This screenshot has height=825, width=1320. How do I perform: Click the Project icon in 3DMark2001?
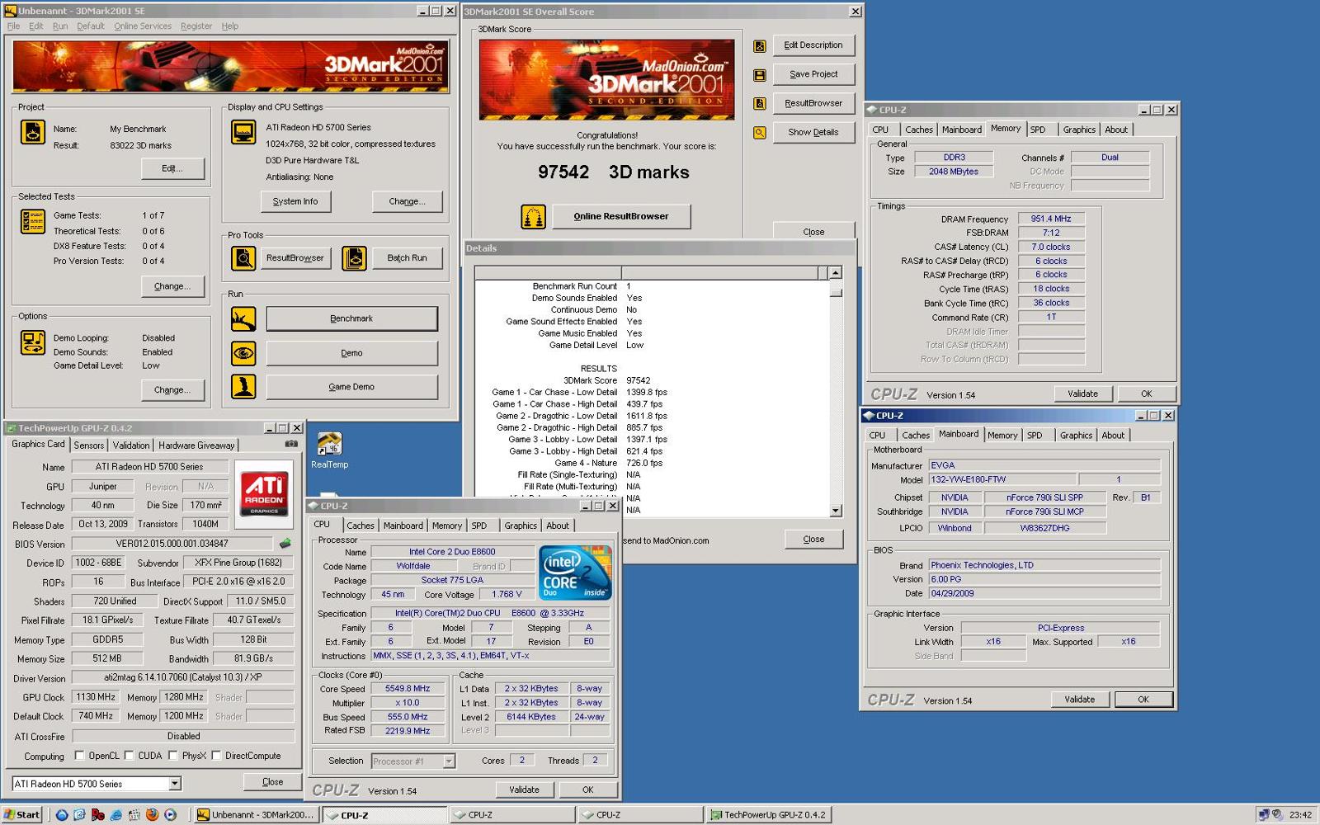click(x=33, y=132)
